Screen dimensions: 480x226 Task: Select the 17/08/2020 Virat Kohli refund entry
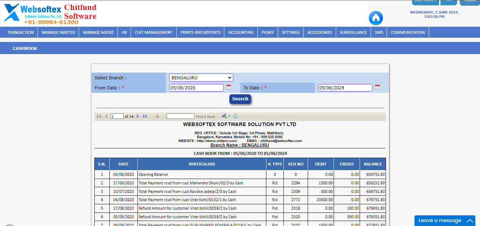(188, 208)
